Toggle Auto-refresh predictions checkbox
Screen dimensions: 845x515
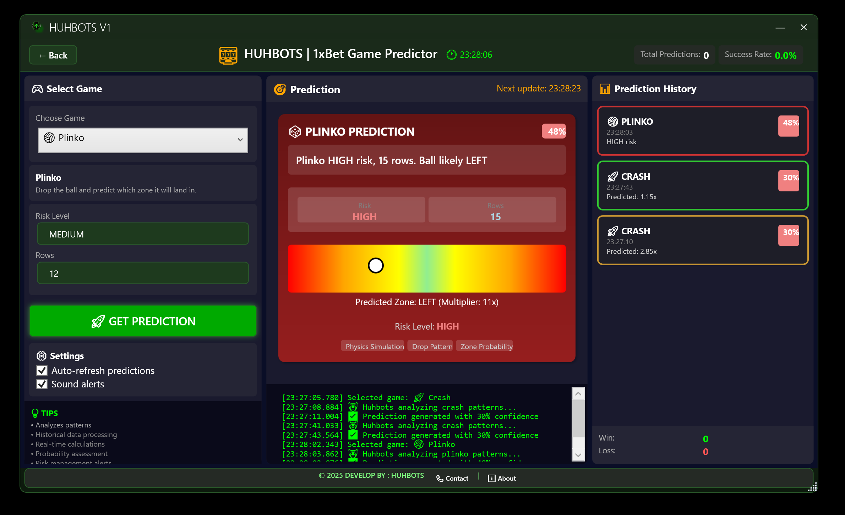pyautogui.click(x=42, y=371)
